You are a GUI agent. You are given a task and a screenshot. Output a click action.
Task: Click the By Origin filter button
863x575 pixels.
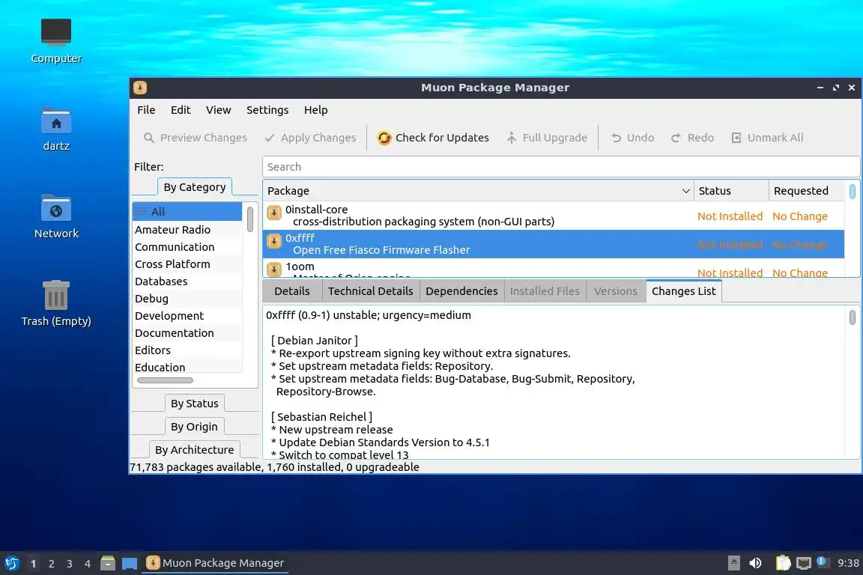[x=194, y=427]
